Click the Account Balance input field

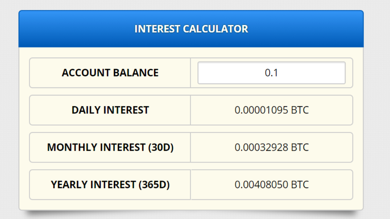pos(271,73)
